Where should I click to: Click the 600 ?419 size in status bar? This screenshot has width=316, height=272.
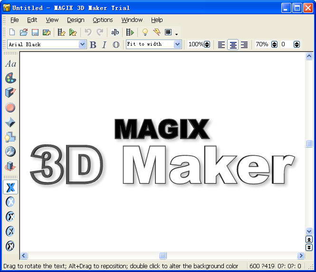262,266
